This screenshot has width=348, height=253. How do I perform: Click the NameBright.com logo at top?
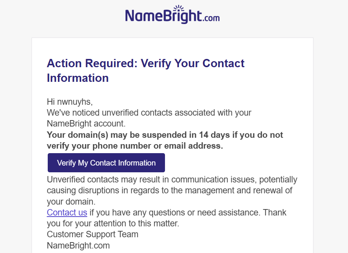point(172,14)
